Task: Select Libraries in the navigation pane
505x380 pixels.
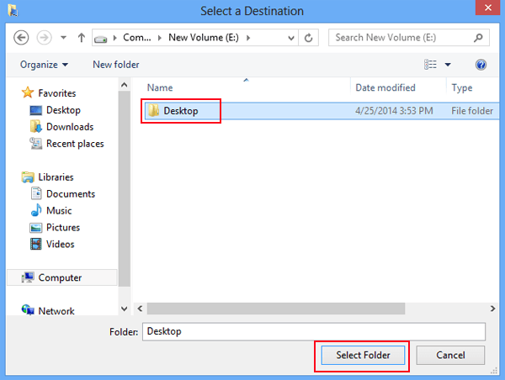Action: (56, 177)
